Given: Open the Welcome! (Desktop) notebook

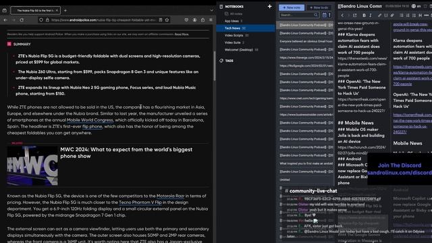Looking at the screenshot, I should pyautogui.click(x=238, y=50).
